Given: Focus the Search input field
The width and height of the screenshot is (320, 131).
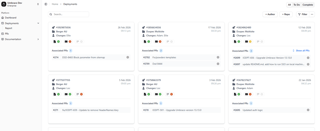Looking at the screenshot, I should tap(69, 14).
